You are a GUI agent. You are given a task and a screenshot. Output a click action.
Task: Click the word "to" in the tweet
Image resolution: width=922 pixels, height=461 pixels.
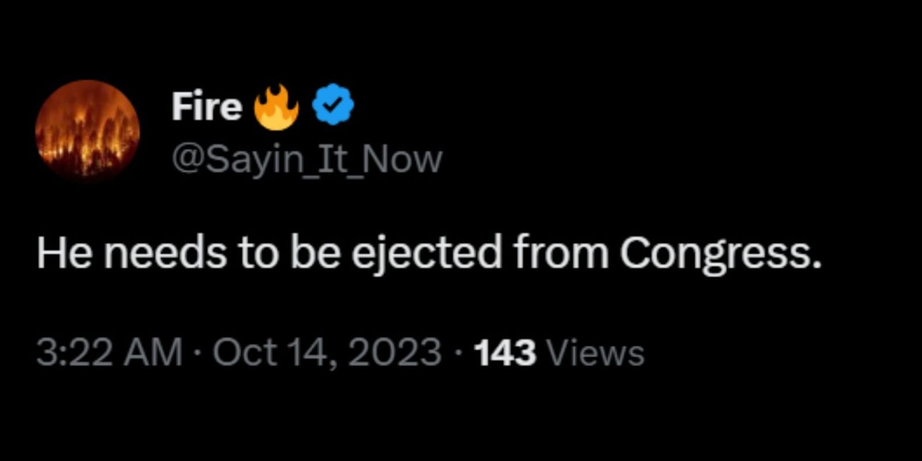coord(258,254)
